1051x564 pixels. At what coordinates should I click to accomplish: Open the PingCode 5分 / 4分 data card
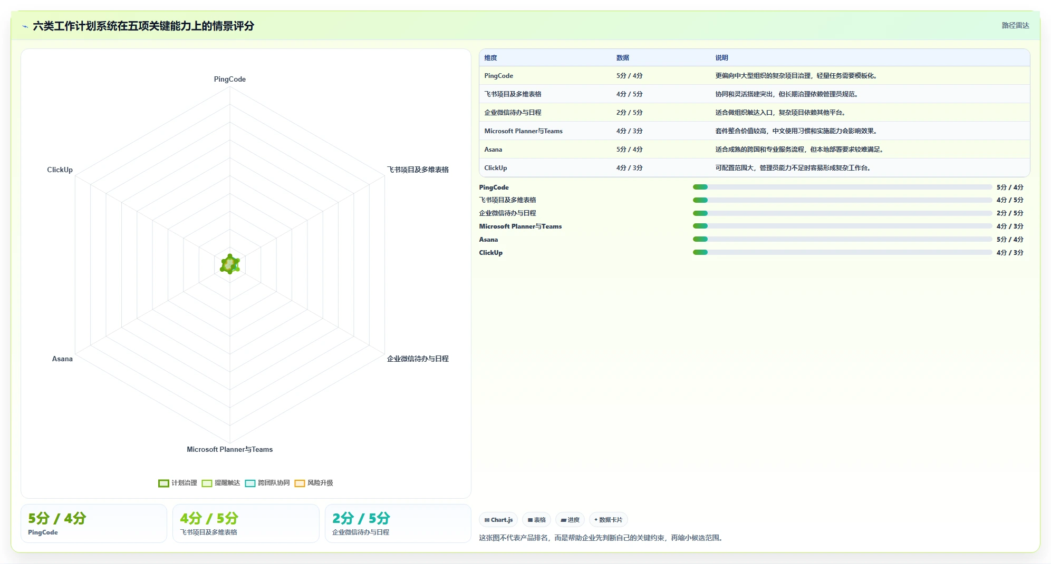pos(94,523)
